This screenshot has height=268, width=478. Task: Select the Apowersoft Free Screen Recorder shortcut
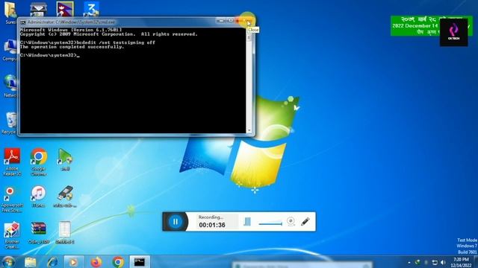tap(11, 199)
